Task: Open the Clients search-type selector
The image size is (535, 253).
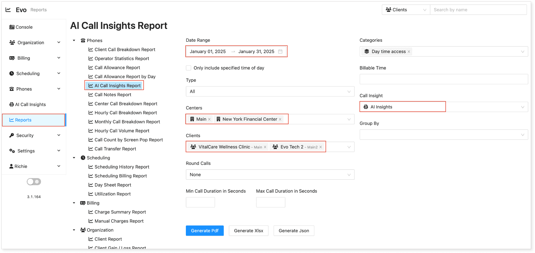Action: tap(406, 10)
